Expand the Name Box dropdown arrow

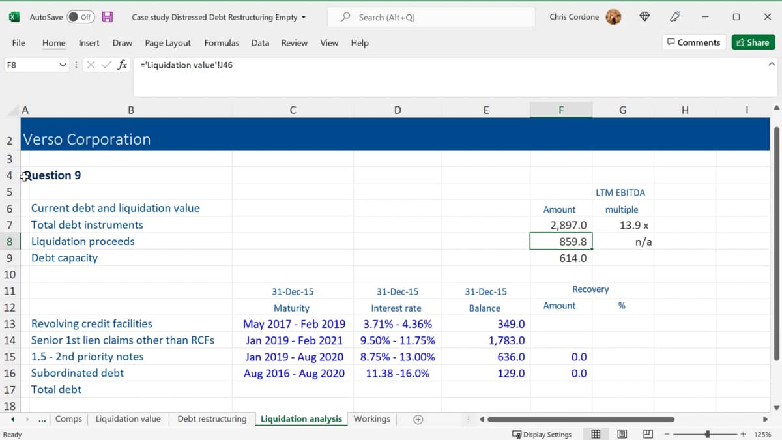coord(63,65)
